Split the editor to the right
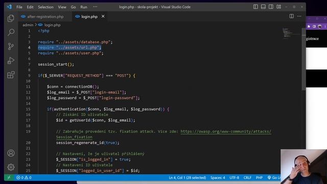Viewport: 327px width, 184px height. click(292, 16)
